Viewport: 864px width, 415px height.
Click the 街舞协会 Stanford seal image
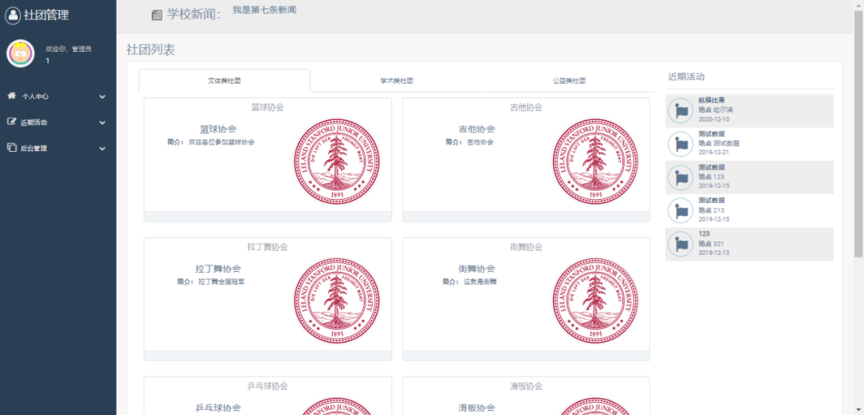[x=595, y=301]
